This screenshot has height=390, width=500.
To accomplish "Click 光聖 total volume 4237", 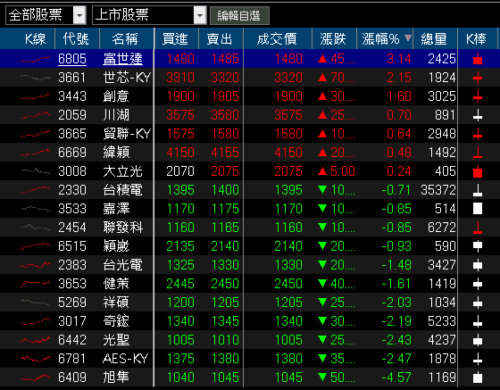I will (442, 340).
